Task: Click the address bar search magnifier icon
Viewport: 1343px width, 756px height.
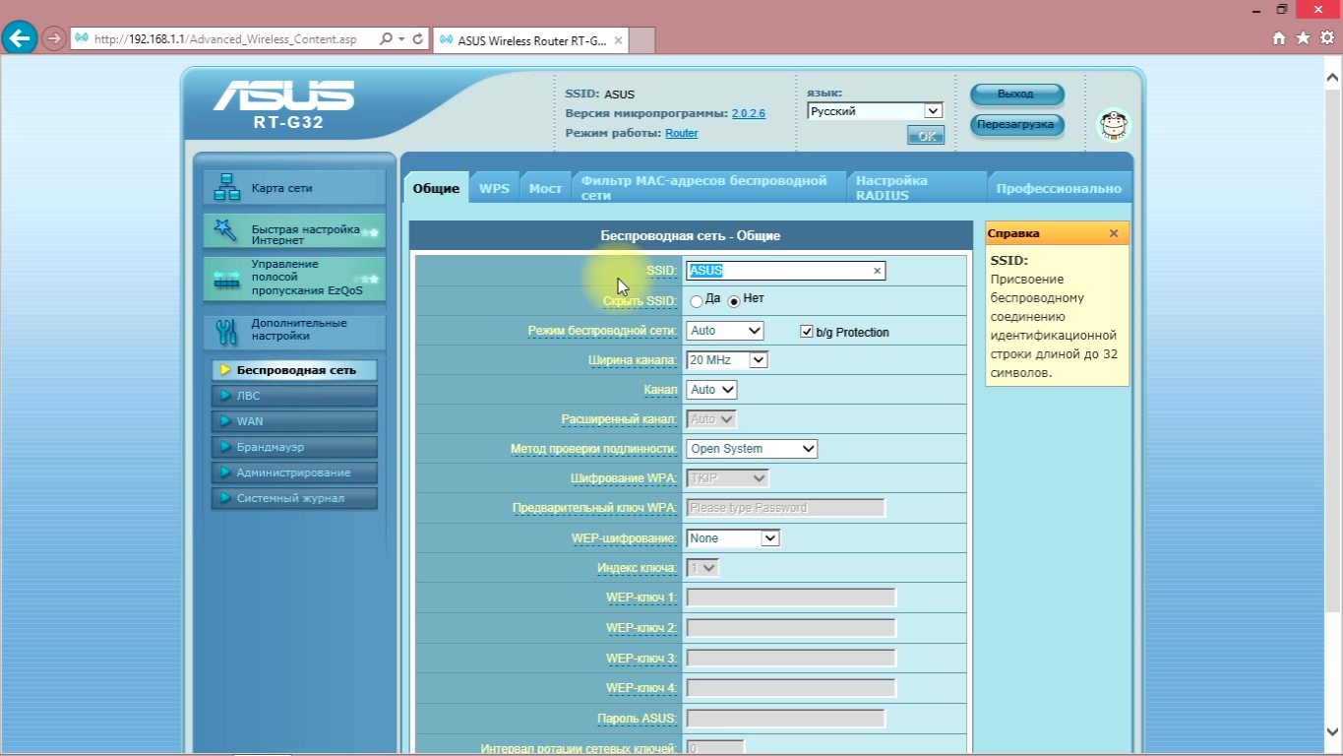Action: pos(384,39)
